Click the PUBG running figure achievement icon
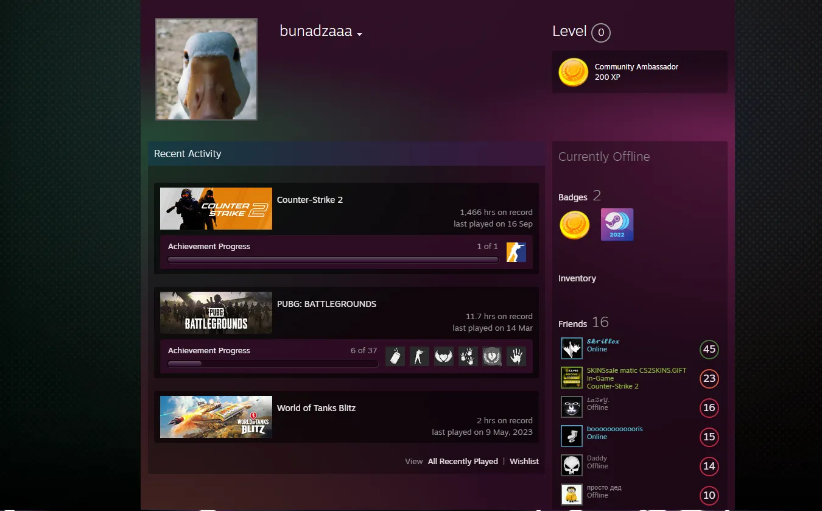Image resolution: width=822 pixels, height=511 pixels. [420, 356]
